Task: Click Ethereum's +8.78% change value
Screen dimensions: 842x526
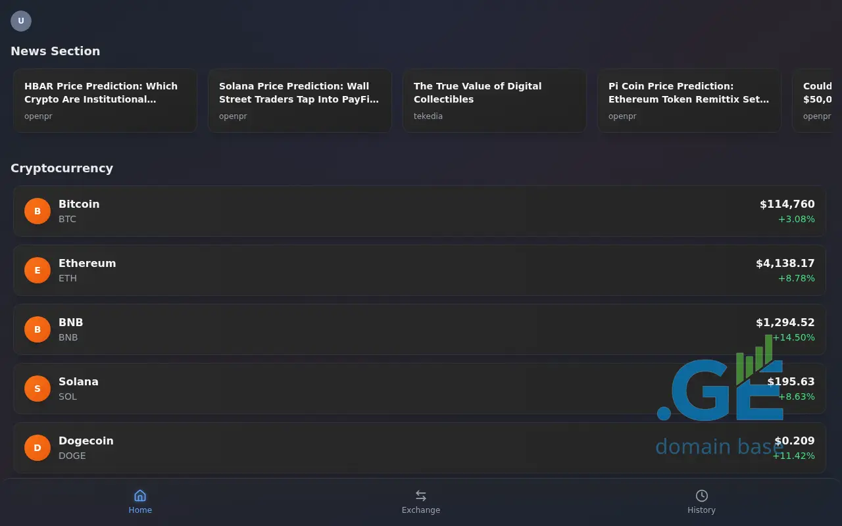Action: [796, 278]
